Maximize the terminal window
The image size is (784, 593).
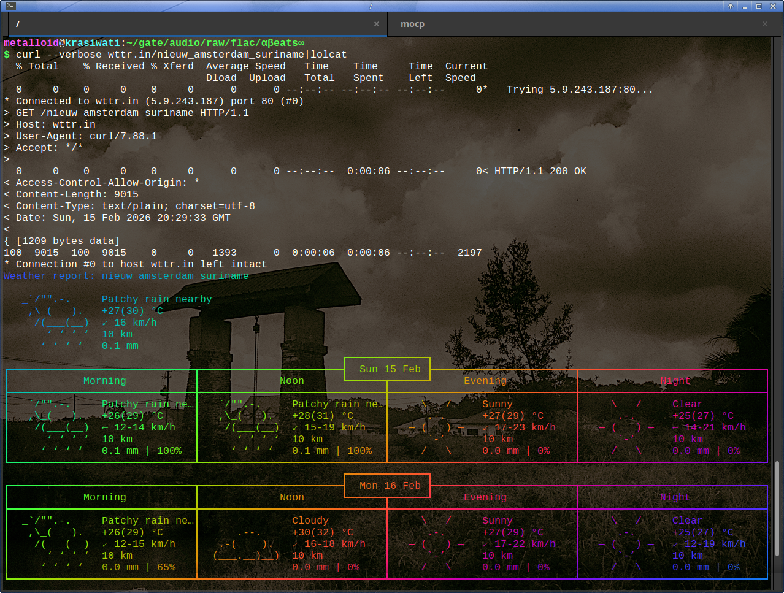point(758,6)
